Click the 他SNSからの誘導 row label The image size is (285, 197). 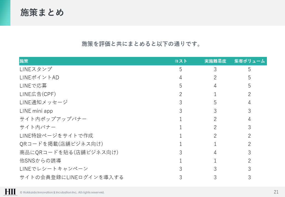(40, 161)
